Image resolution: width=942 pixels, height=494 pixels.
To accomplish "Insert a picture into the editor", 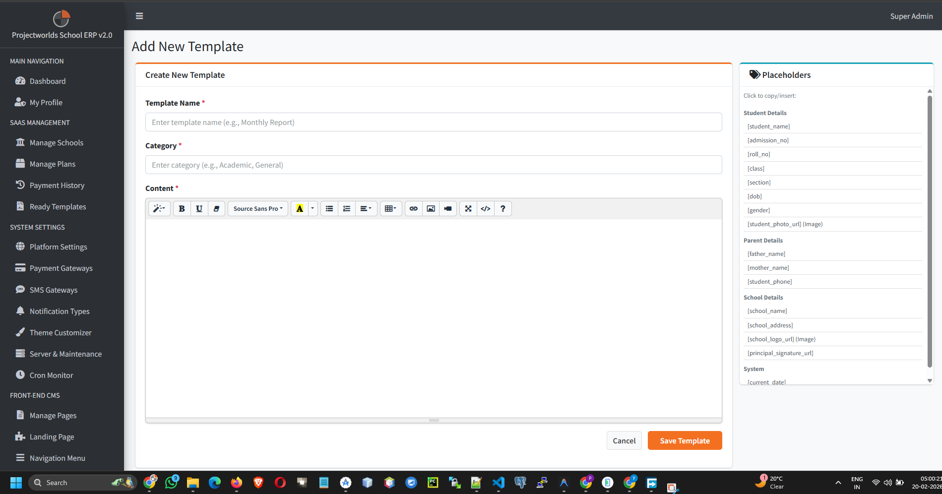I will (x=431, y=208).
